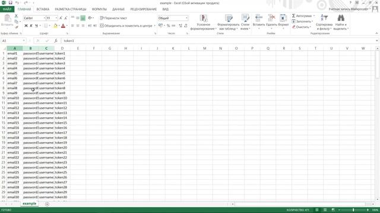380x213 pixels.
Task: Click the increase decimal icon
Action: [x=180, y=25]
